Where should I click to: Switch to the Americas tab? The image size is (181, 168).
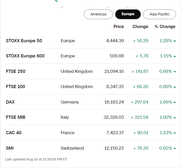click(98, 14)
